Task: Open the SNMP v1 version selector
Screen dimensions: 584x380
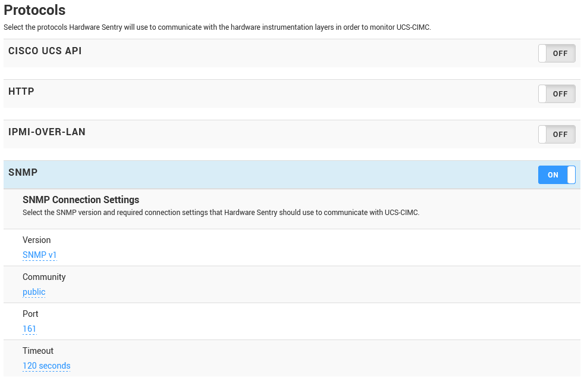Action: (40, 255)
